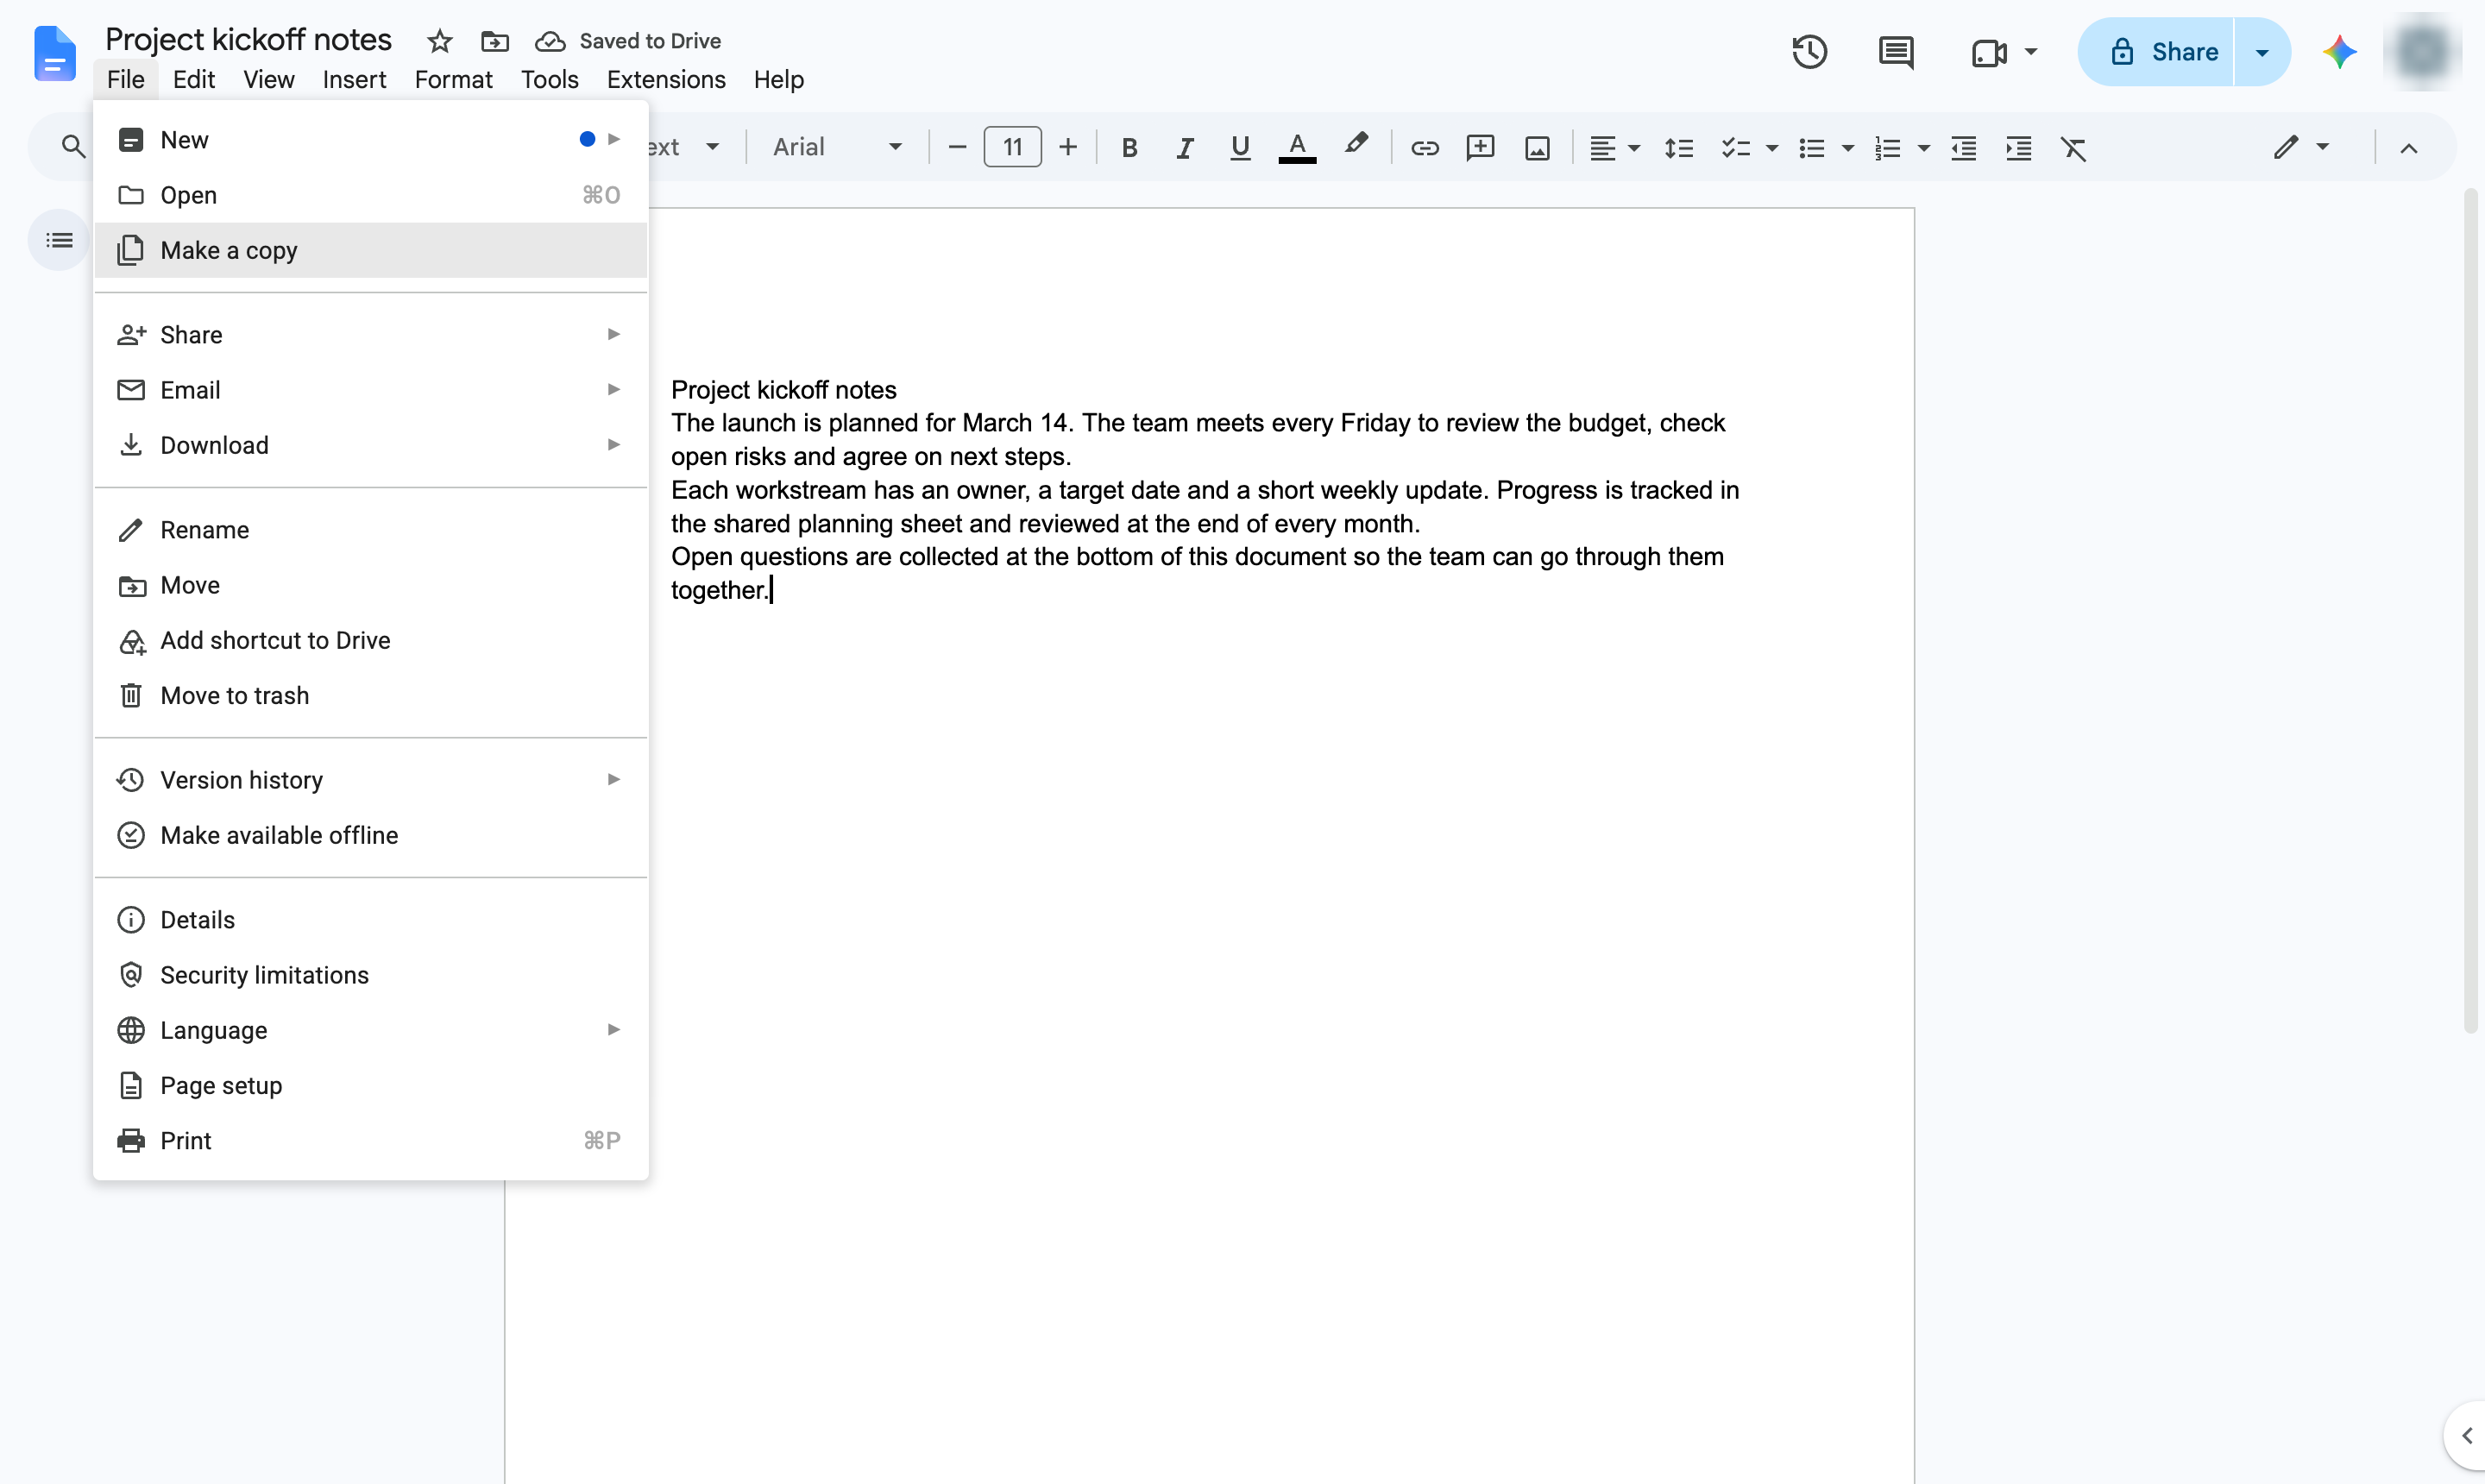This screenshot has height=1484, width=2485.
Task: Open Gemini sparkle assistant icon
Action: coord(2339,52)
